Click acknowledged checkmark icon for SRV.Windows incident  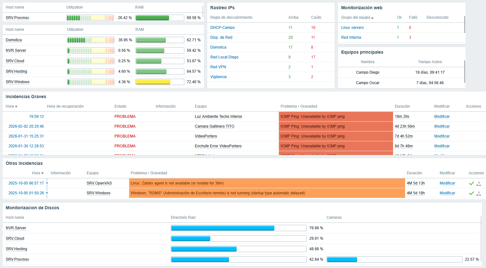(471, 193)
